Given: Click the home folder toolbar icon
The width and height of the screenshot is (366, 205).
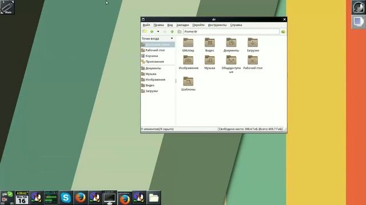Looking at the screenshot, I should pos(179,31).
